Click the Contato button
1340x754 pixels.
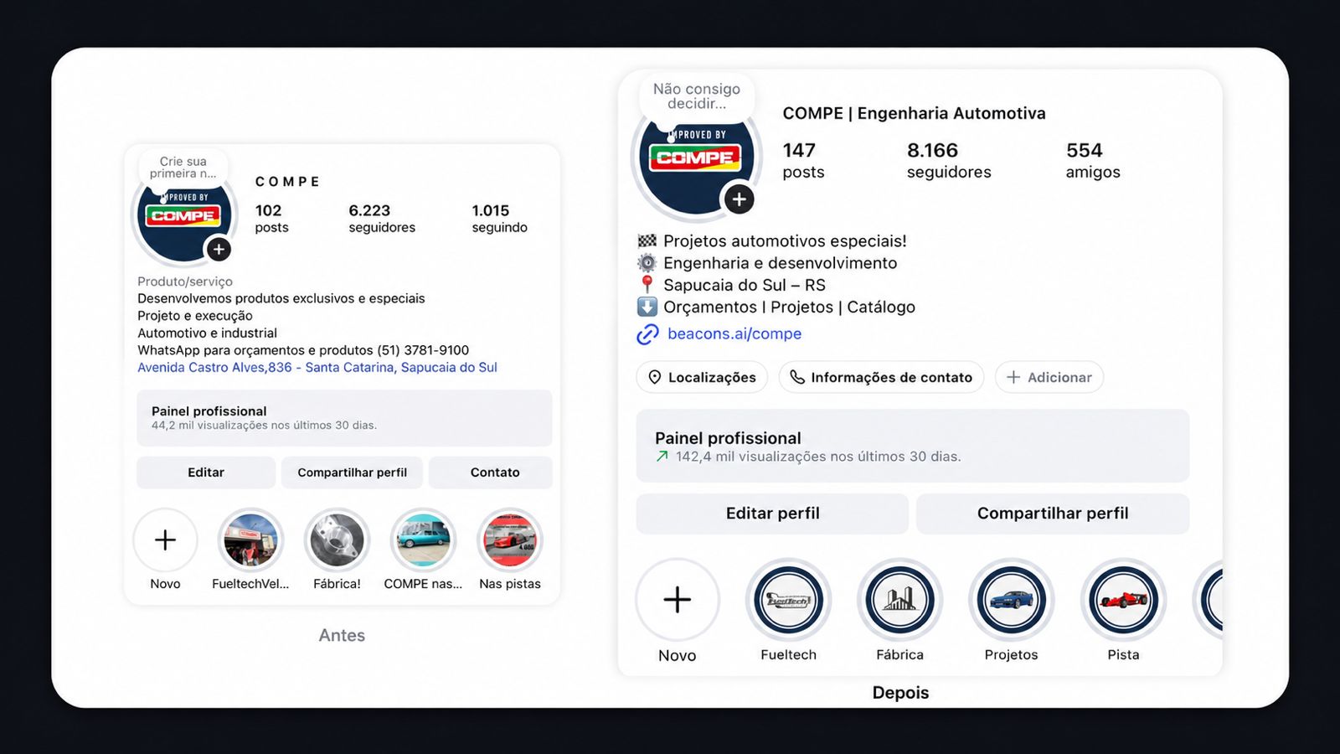tap(491, 473)
